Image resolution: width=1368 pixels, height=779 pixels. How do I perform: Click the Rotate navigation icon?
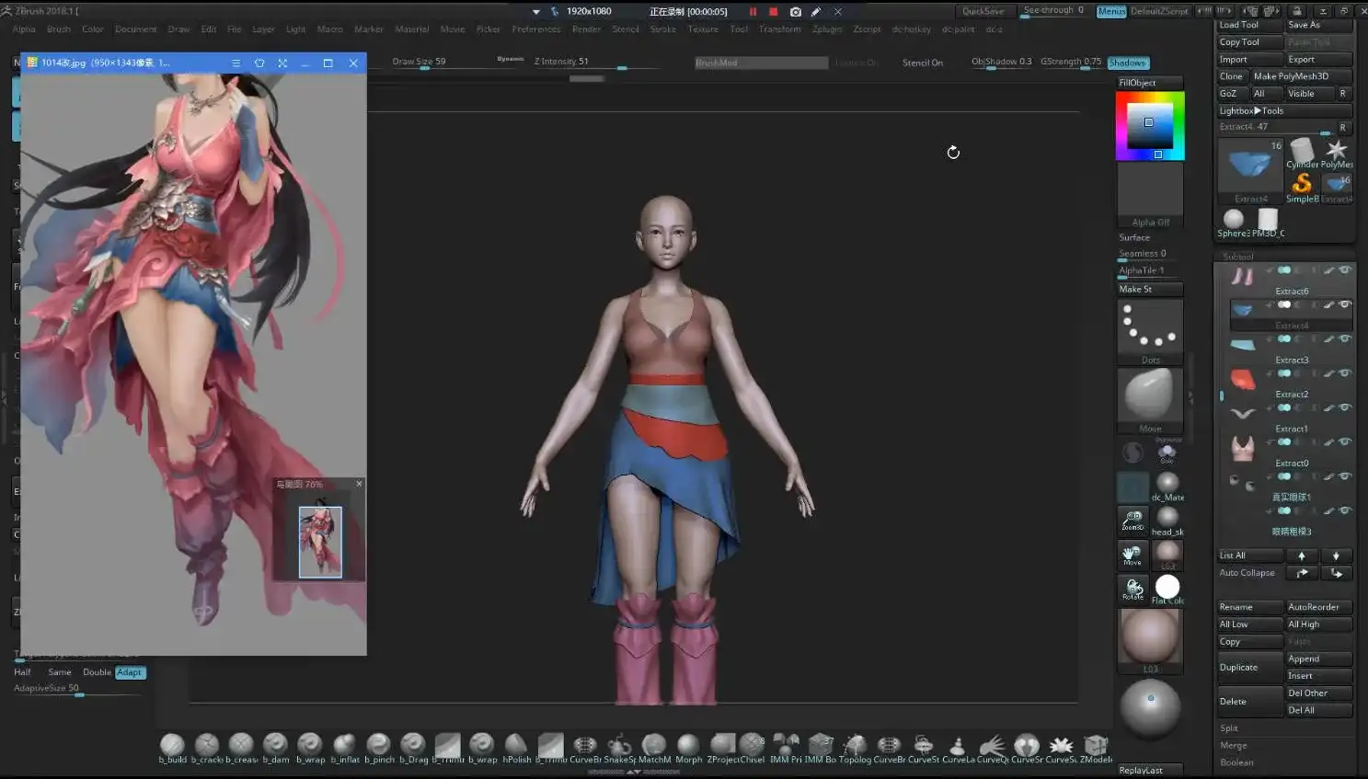click(x=1132, y=589)
